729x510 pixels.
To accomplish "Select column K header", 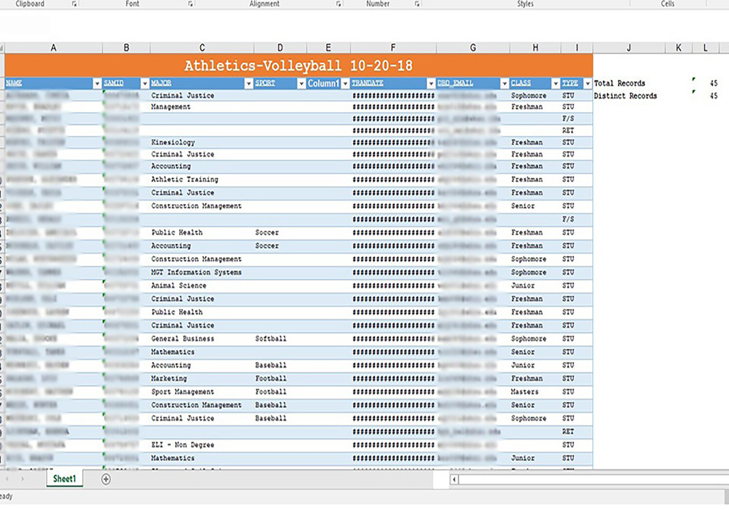I will [x=678, y=48].
